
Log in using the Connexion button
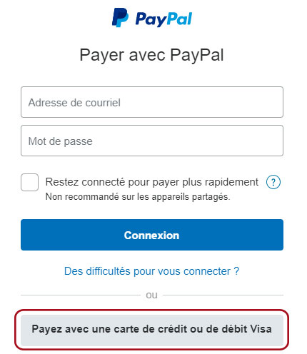[x=152, y=235]
